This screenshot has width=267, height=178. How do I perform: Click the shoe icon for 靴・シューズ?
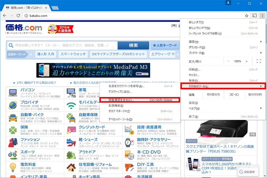click(71, 143)
